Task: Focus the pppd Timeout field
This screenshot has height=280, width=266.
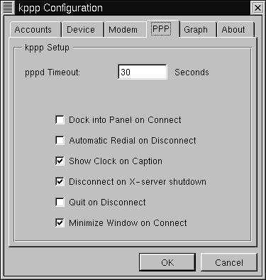Action: pyautogui.click(x=143, y=72)
